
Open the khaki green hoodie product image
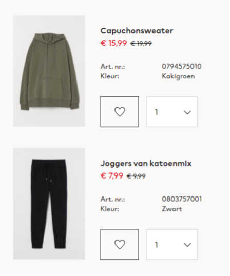(49, 71)
